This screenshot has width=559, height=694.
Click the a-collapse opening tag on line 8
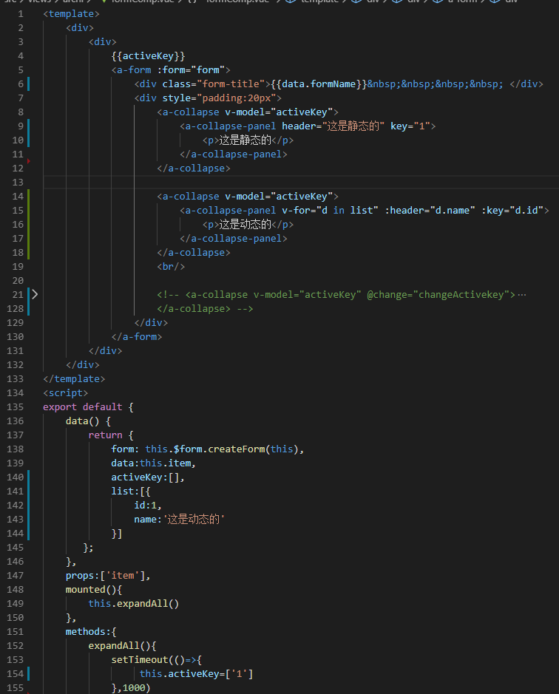(248, 112)
